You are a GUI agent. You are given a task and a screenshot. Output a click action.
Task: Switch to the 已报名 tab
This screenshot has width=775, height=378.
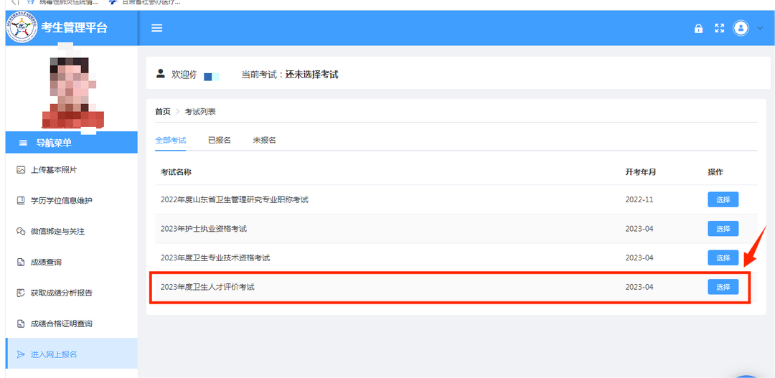(219, 140)
